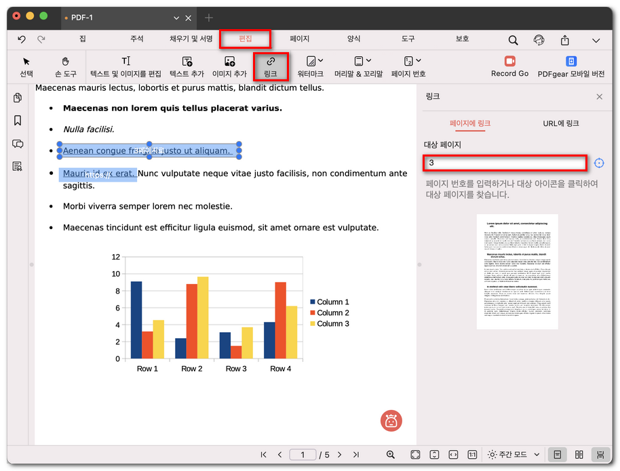Click the target page locator icon
620x471 pixels.
[599, 163]
